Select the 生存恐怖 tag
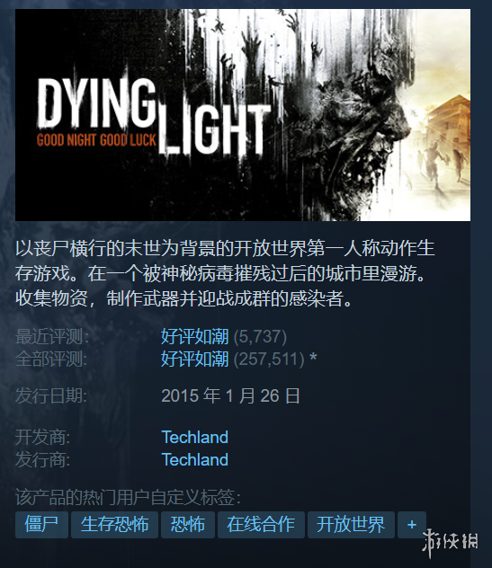The image size is (492, 568). pos(114,525)
